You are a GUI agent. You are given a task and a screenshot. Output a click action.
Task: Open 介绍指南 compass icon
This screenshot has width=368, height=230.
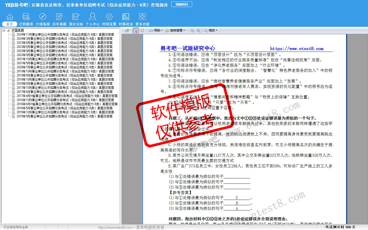tap(43, 19)
